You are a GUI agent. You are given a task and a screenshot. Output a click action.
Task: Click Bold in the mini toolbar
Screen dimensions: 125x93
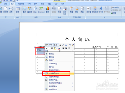point(46,48)
